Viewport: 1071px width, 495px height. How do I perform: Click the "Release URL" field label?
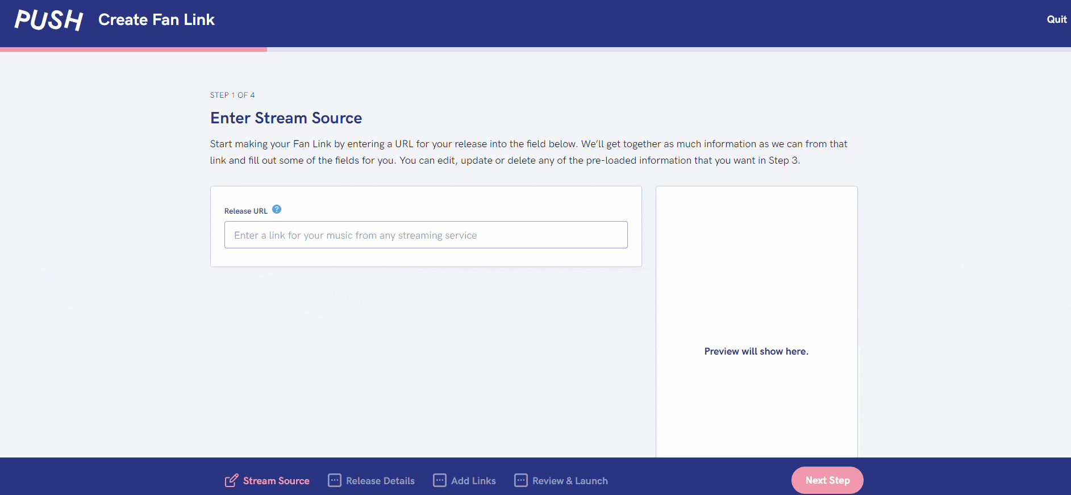tap(245, 211)
